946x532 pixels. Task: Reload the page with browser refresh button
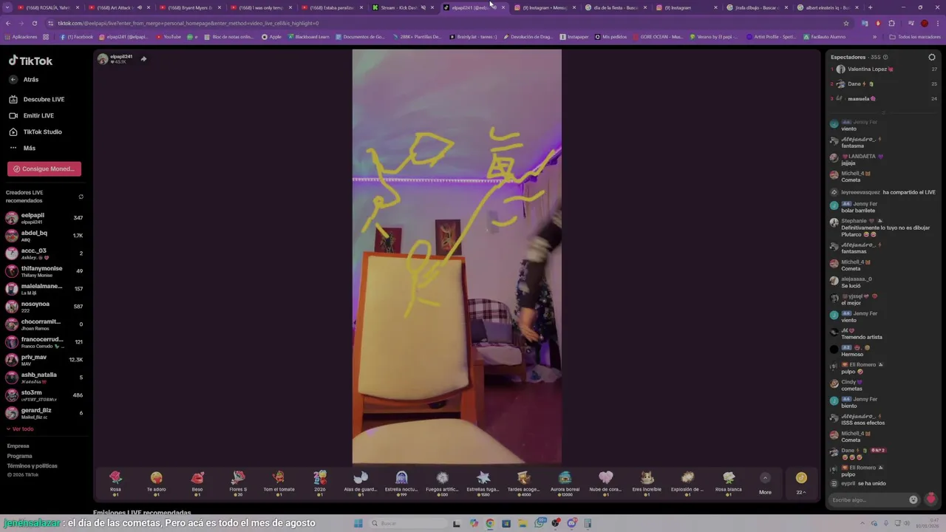(34, 23)
